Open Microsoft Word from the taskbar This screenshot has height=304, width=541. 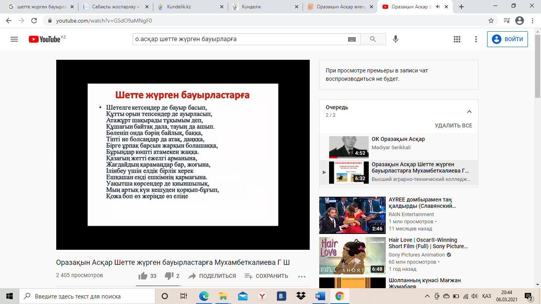320,296
